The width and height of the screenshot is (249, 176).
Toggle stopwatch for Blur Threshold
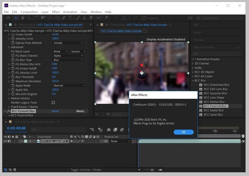(x=13, y=77)
